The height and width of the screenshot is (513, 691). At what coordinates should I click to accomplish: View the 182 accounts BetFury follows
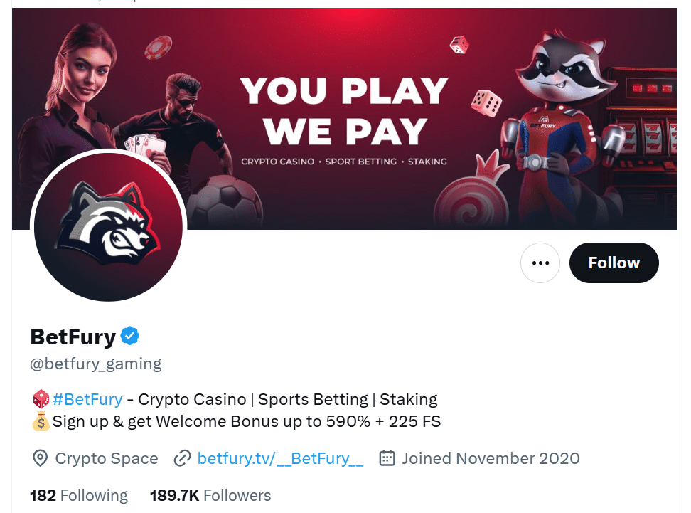tap(78, 495)
